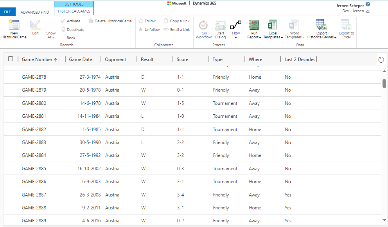Click Yes value in GAME-2887 row
Image resolution: width=388 pixels, height=227 pixels.
coord(288,195)
